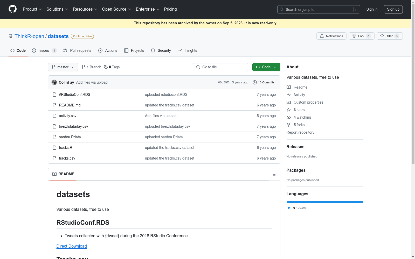The width and height of the screenshot is (415, 259).
Task: Expand the Product menu
Action: (32, 9)
